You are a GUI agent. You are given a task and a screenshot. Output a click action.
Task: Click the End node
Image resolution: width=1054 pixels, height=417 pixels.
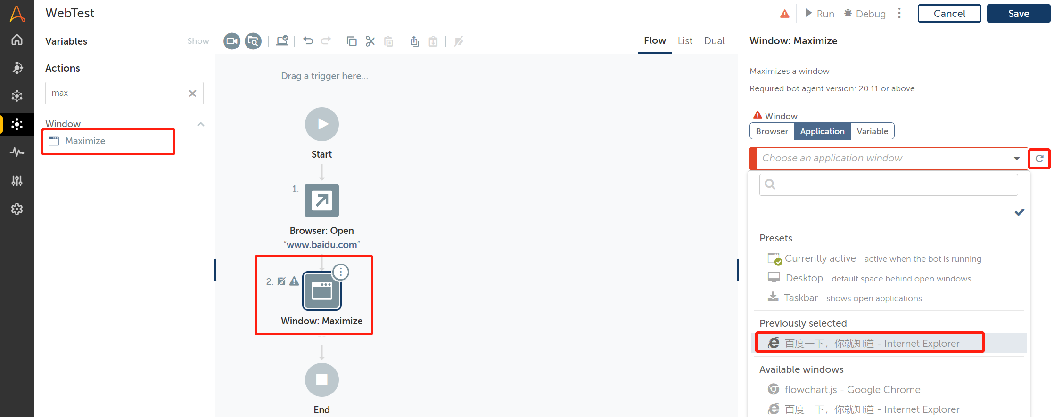coord(322,380)
